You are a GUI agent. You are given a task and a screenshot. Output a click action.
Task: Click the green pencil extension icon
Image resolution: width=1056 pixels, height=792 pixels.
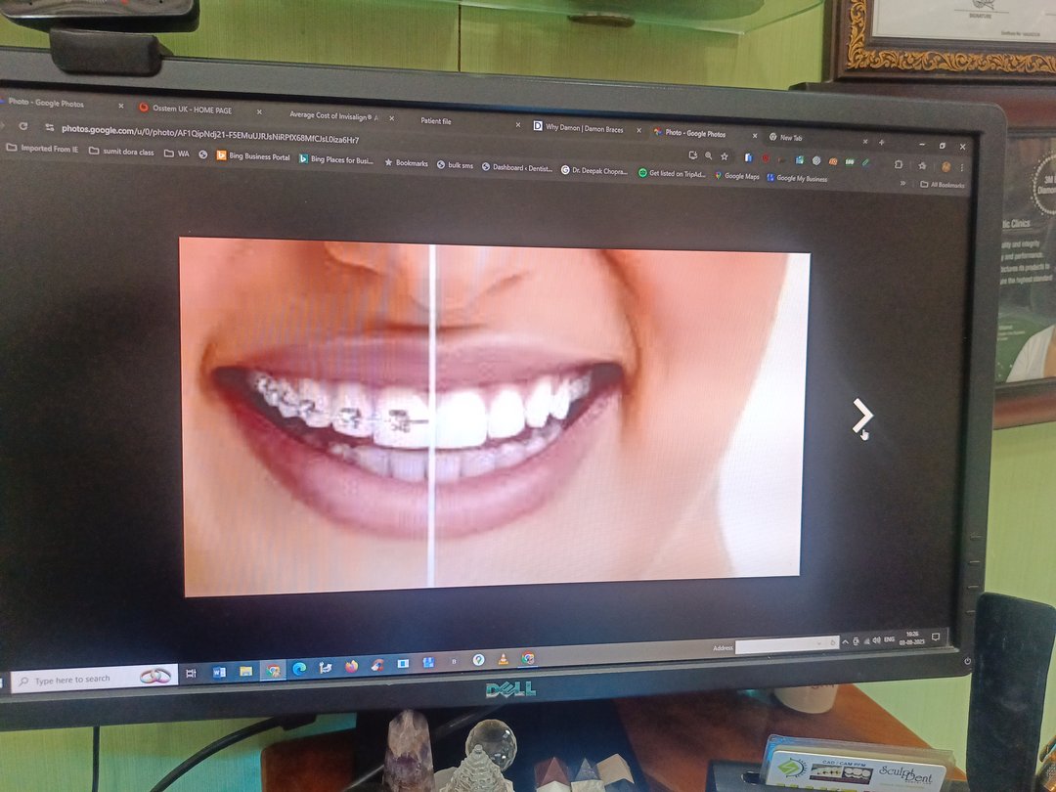coord(866,162)
